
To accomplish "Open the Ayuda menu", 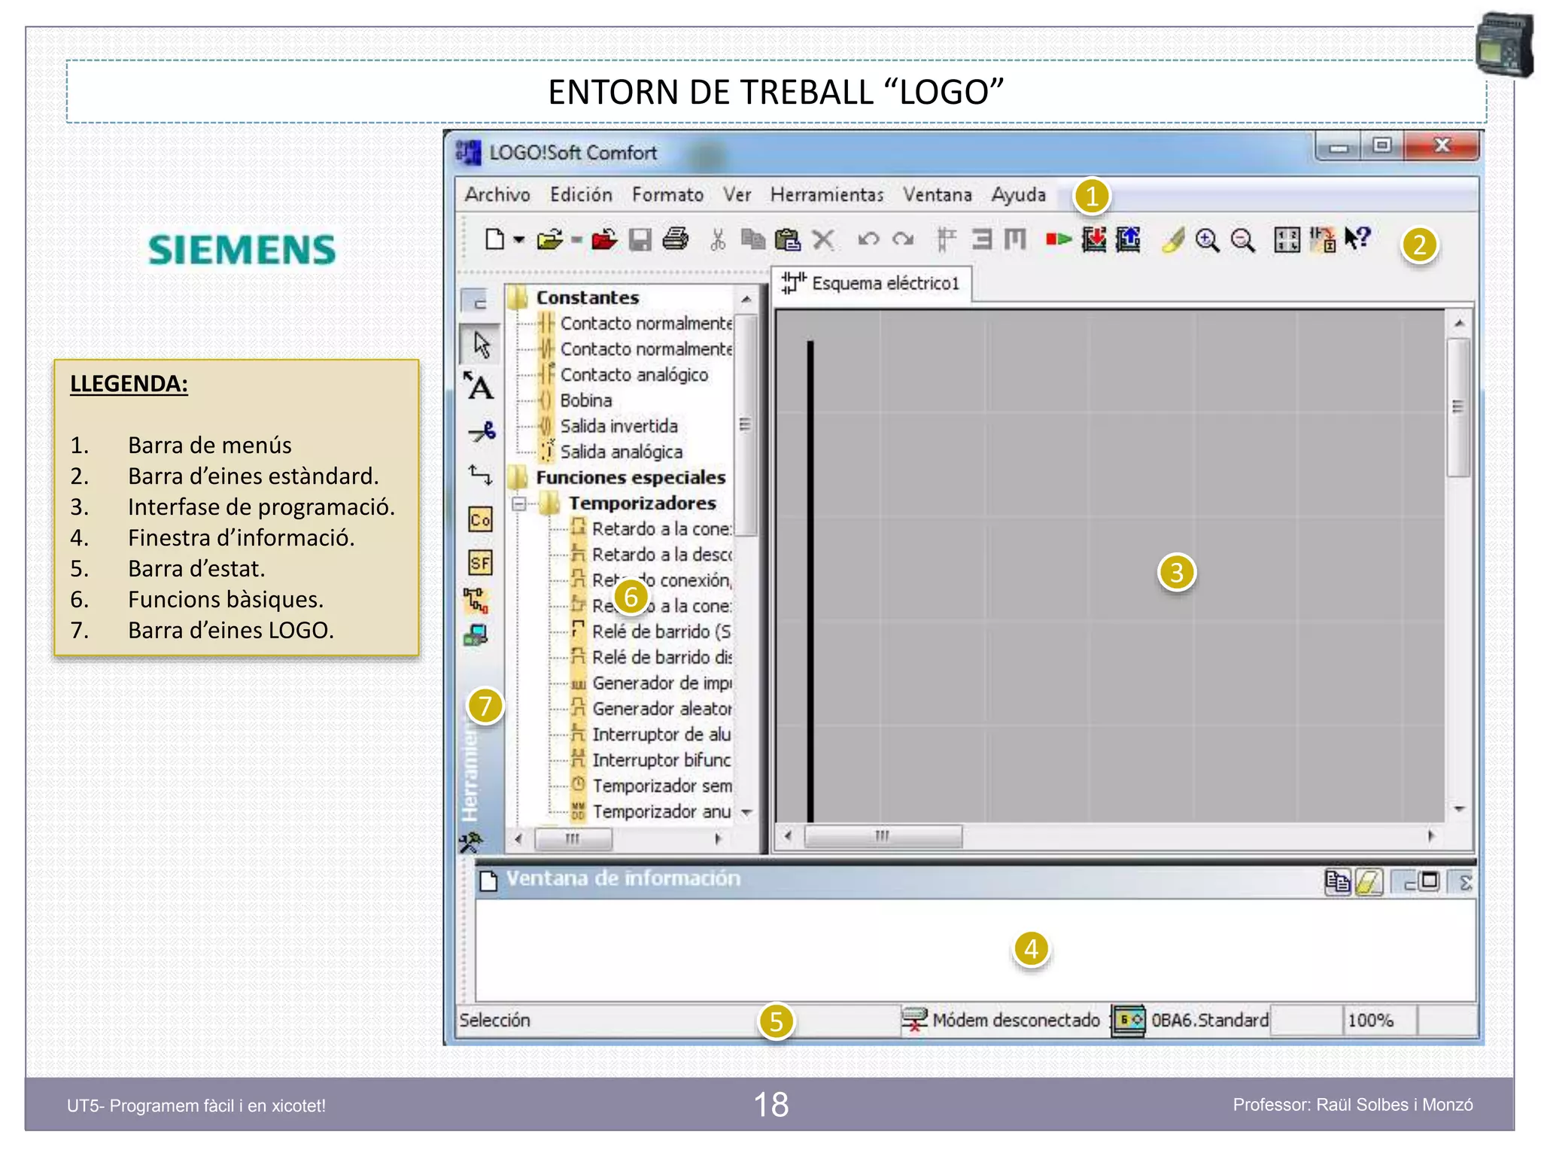I will [1019, 195].
